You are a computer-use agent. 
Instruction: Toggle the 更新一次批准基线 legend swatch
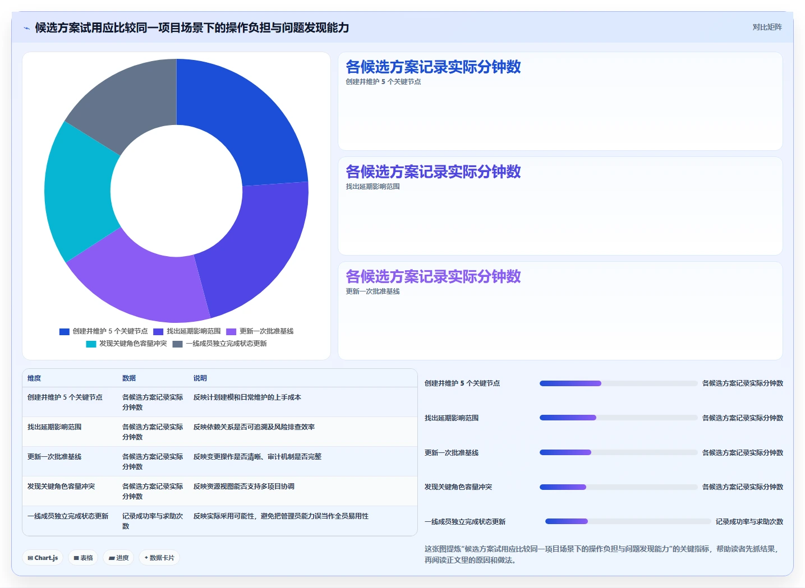[x=231, y=331]
